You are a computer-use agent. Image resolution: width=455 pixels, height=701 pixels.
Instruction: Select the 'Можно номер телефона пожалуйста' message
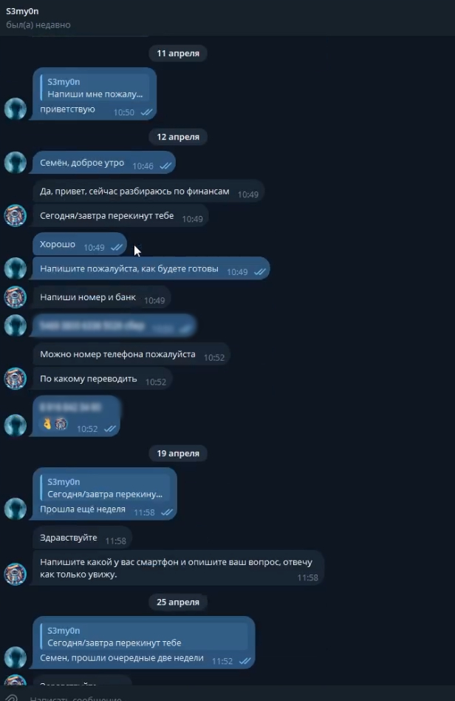pos(131,354)
